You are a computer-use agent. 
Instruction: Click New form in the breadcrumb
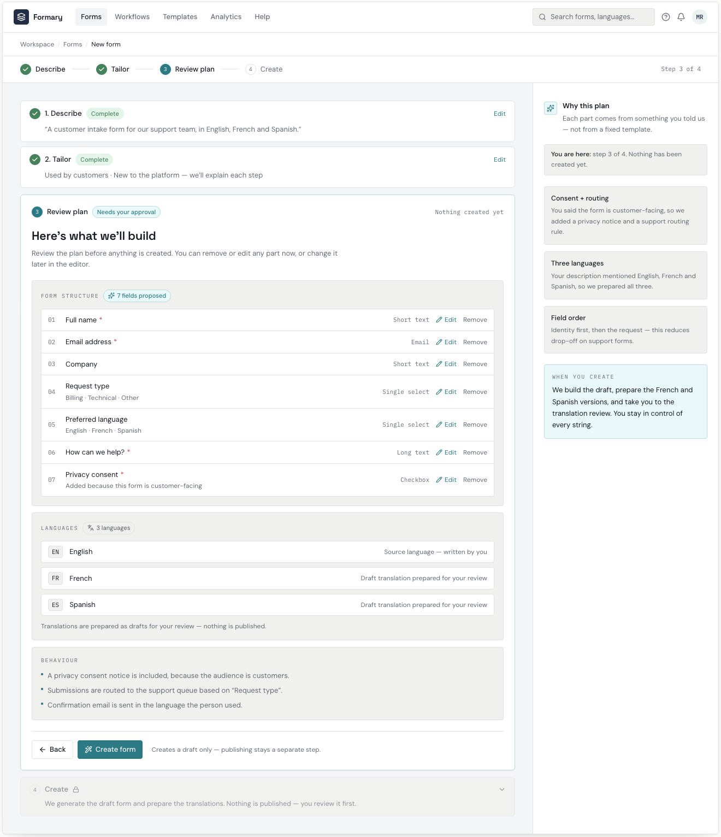tap(106, 44)
